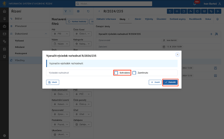The image size is (224, 139).
Task: Switch to the Účastníci tab
Action: pyautogui.click(x=161, y=19)
